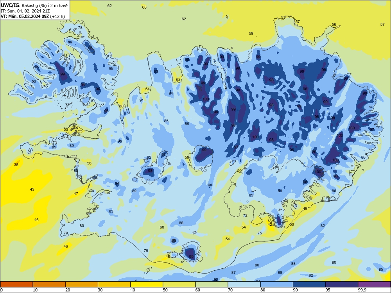Click the purple legend swatch above 99.9
391x293 pixels.
click(x=374, y=284)
